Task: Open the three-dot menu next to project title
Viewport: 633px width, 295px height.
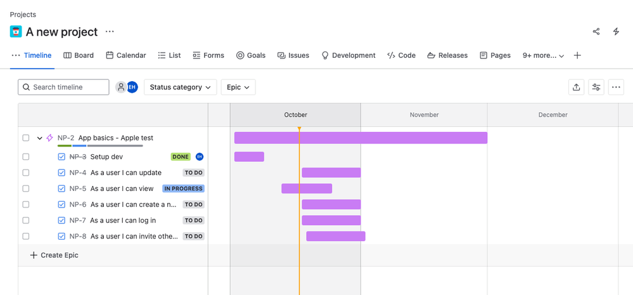Action: 110,32
